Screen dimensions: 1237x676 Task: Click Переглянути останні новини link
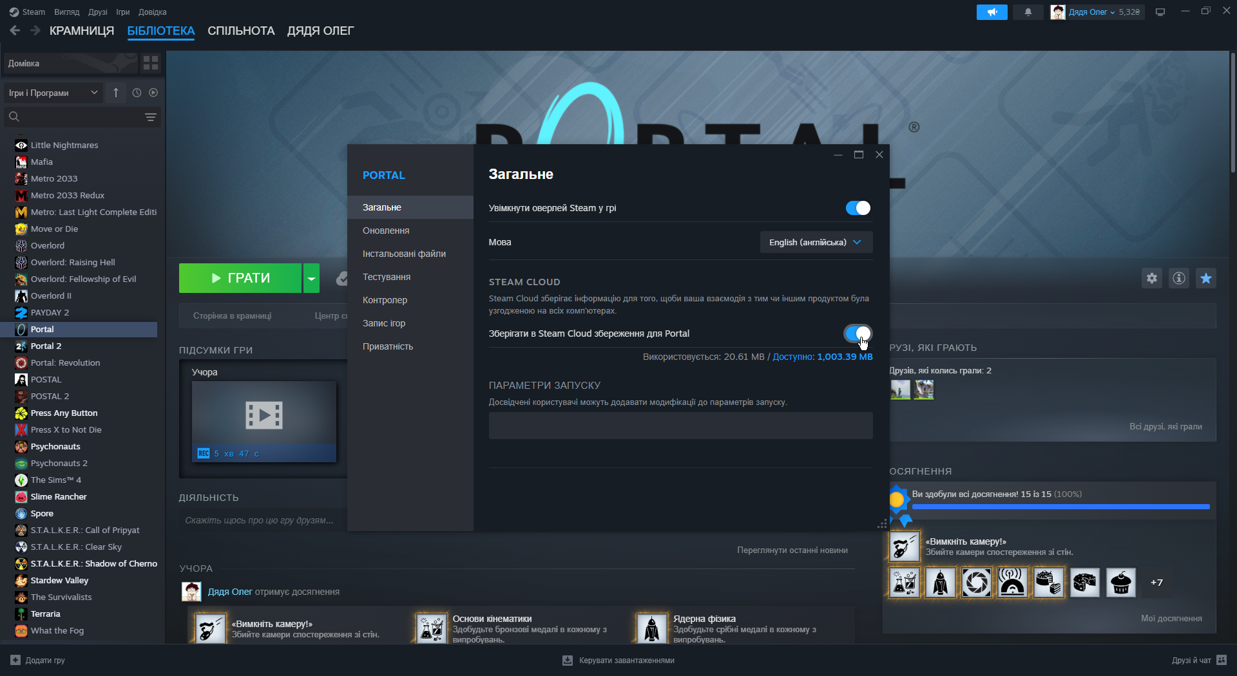click(792, 550)
